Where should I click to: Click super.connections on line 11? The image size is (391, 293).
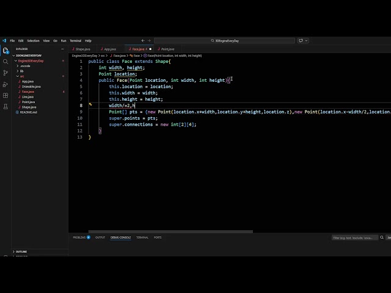[131, 125]
